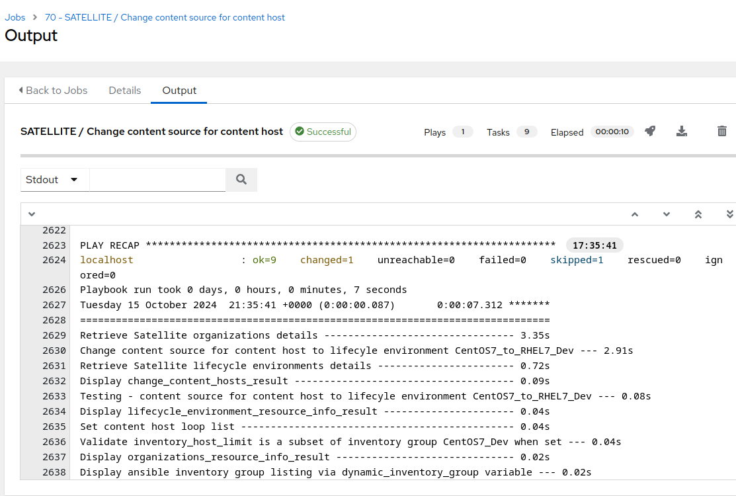Download the job output
The height and width of the screenshot is (496, 736).
[682, 132]
